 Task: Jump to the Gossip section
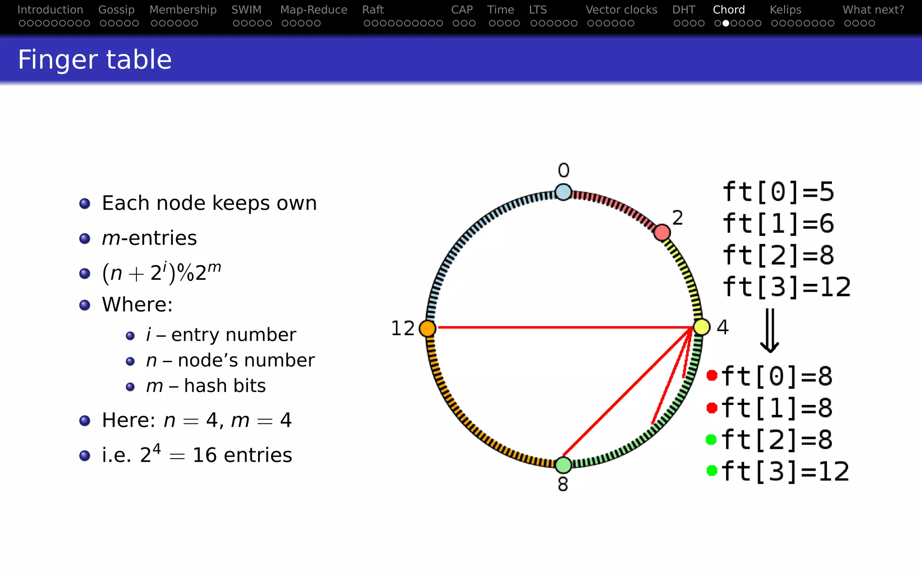point(116,10)
